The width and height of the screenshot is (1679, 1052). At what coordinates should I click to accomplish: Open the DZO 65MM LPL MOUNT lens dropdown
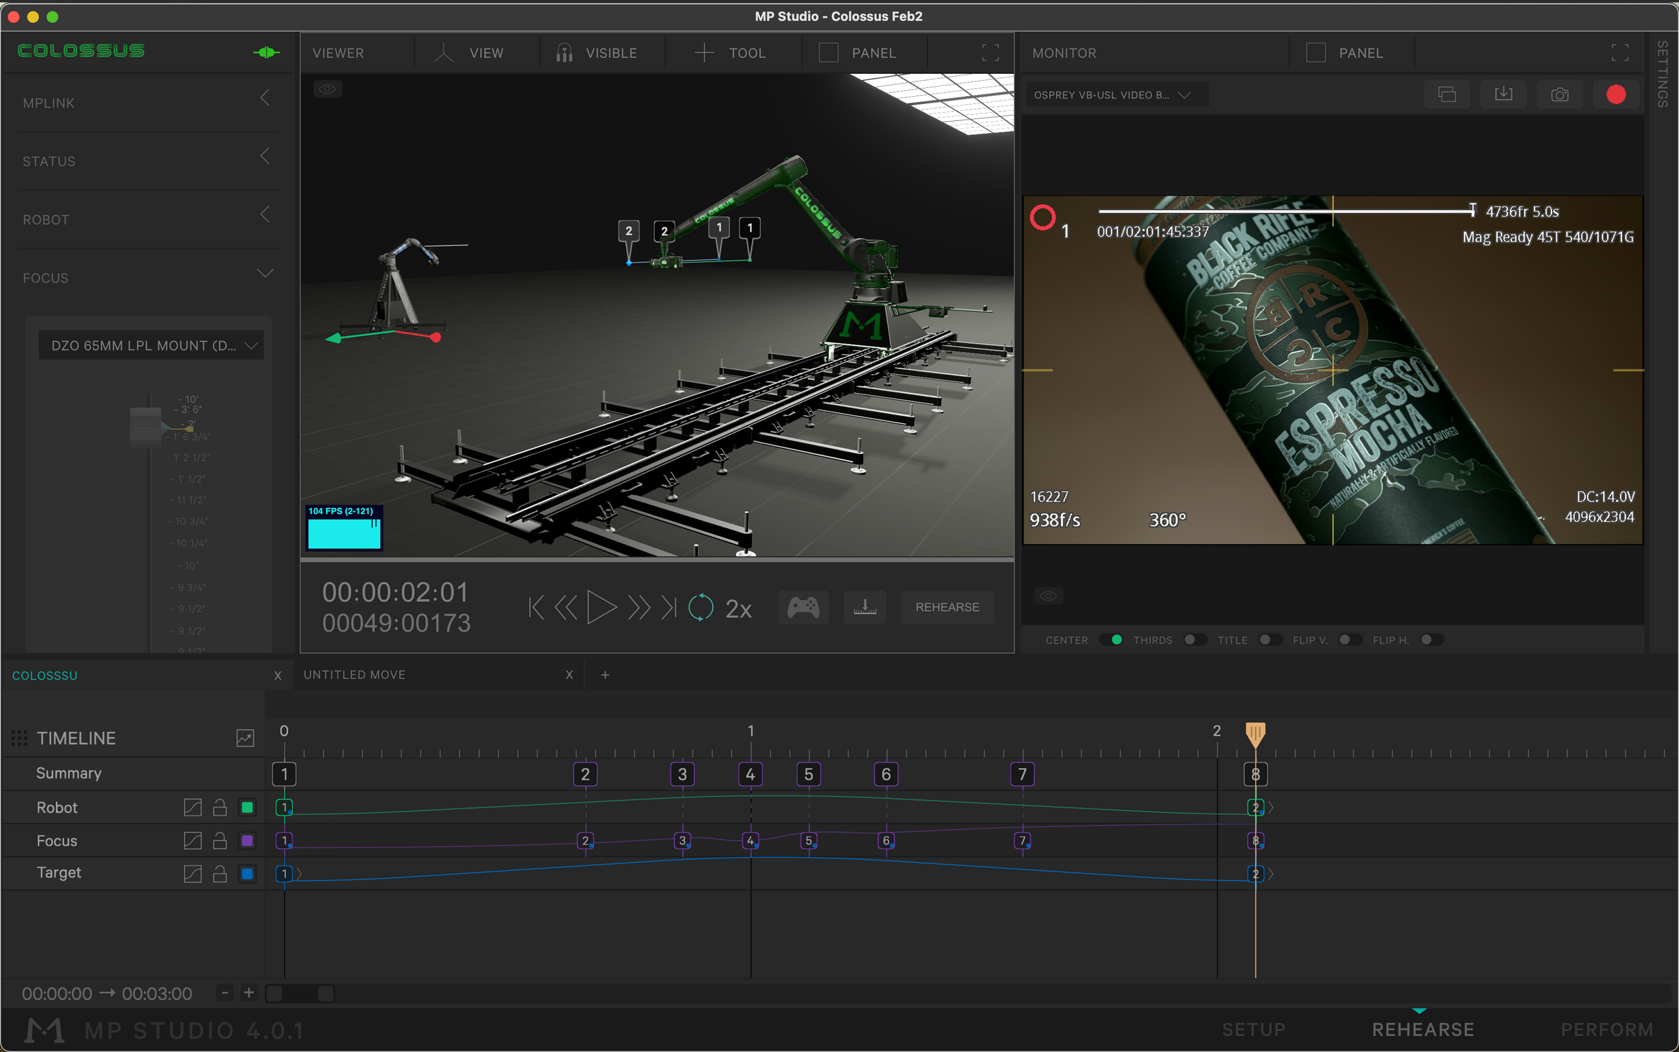point(151,346)
